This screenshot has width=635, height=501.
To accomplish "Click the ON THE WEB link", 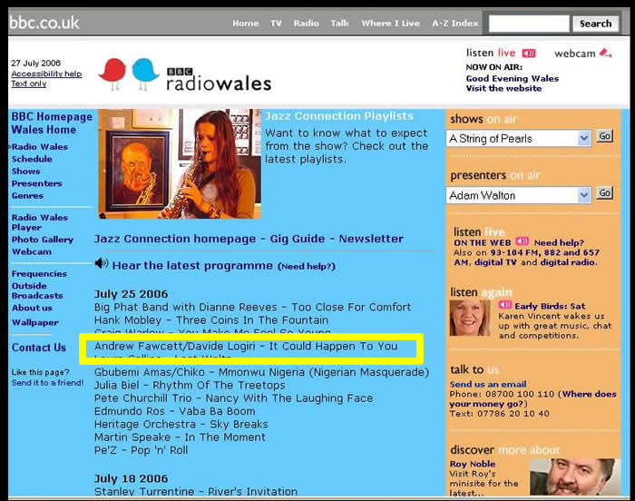I will pos(483,243).
